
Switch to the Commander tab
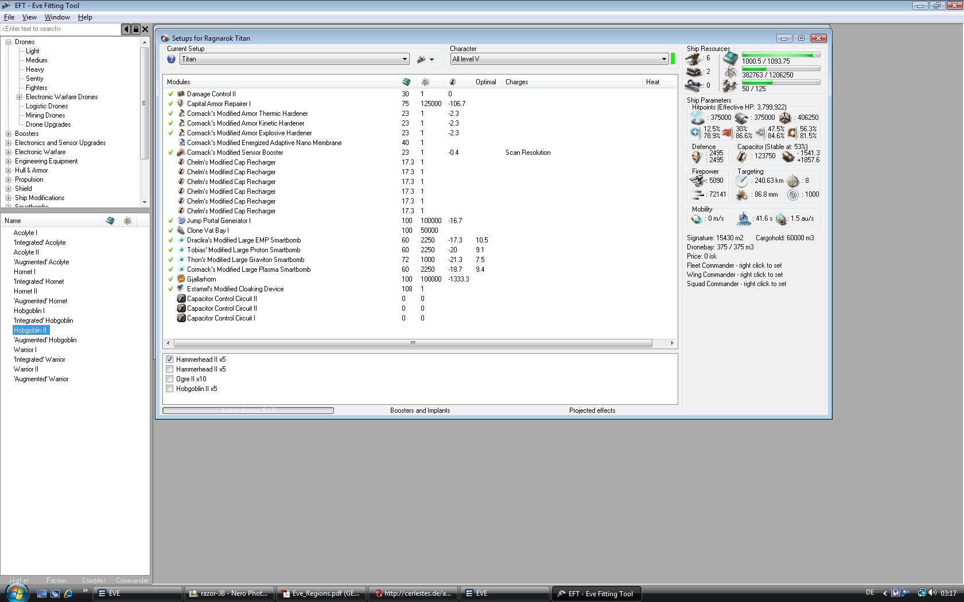pos(132,580)
